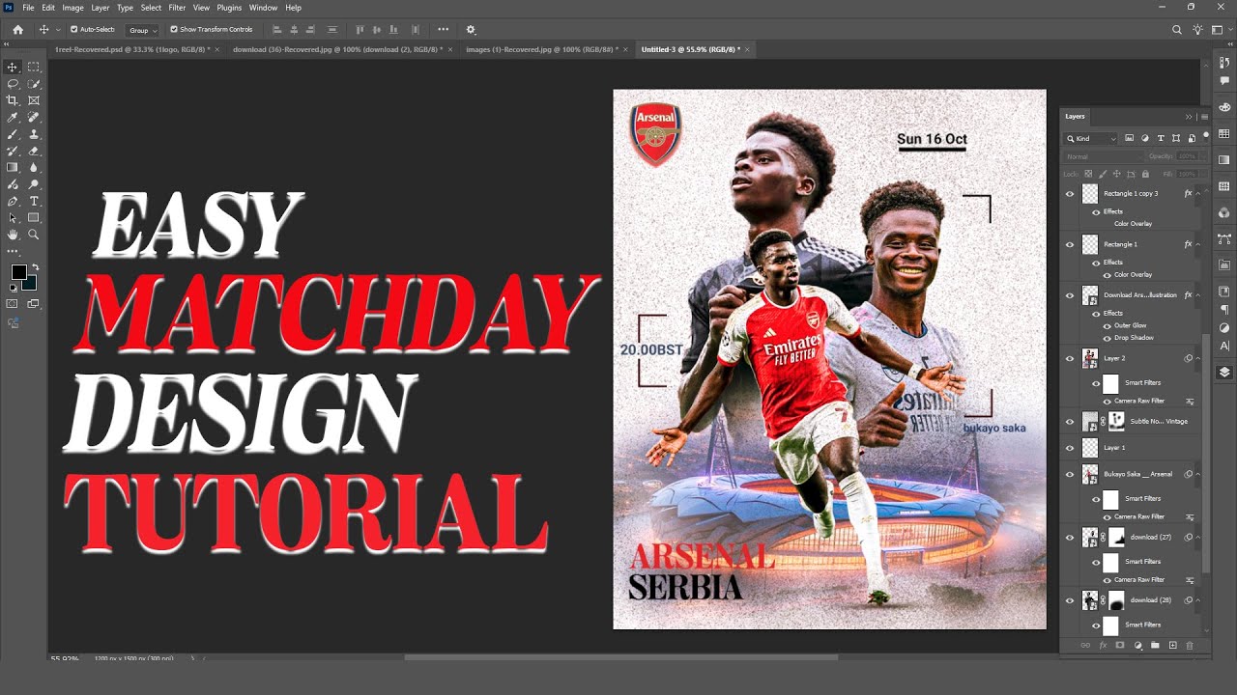The width and height of the screenshot is (1237, 695).
Task: Toggle the Outer Glow effect visibility
Action: [x=1108, y=325]
